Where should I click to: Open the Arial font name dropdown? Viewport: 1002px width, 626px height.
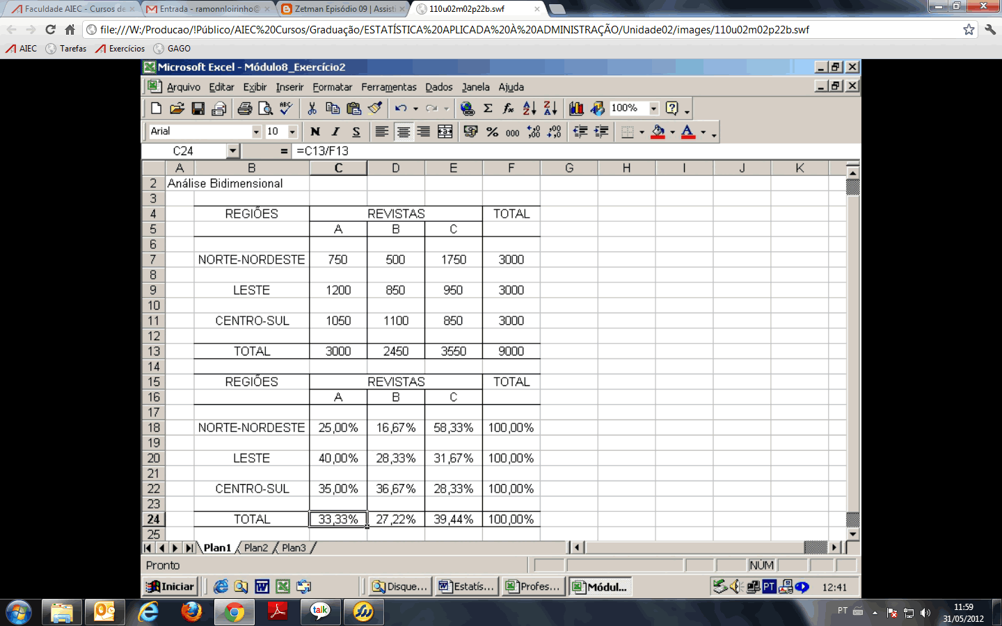[256, 131]
